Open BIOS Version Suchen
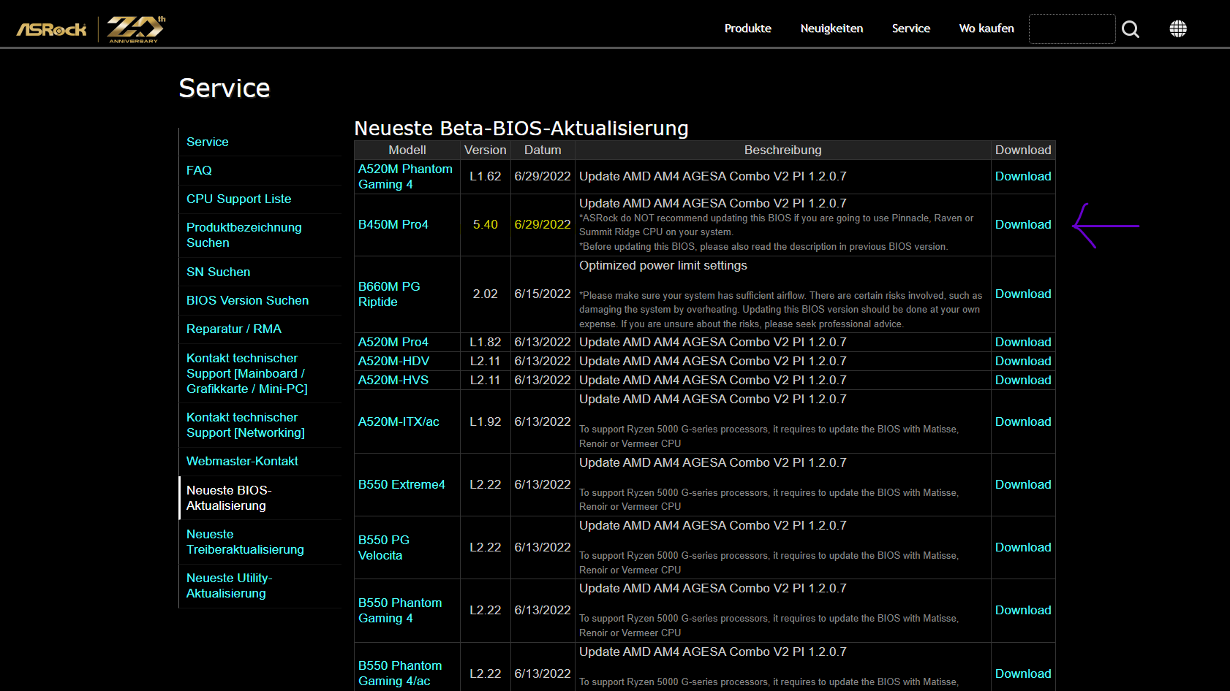 pyautogui.click(x=248, y=300)
